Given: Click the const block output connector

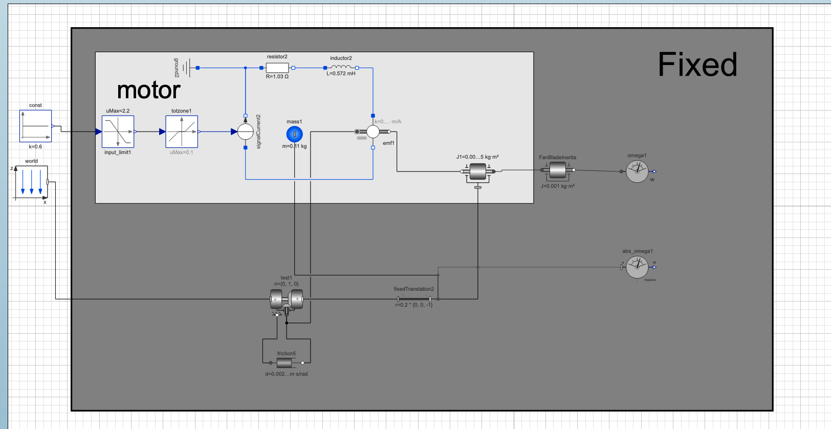Looking at the screenshot, I should pyautogui.click(x=53, y=126).
